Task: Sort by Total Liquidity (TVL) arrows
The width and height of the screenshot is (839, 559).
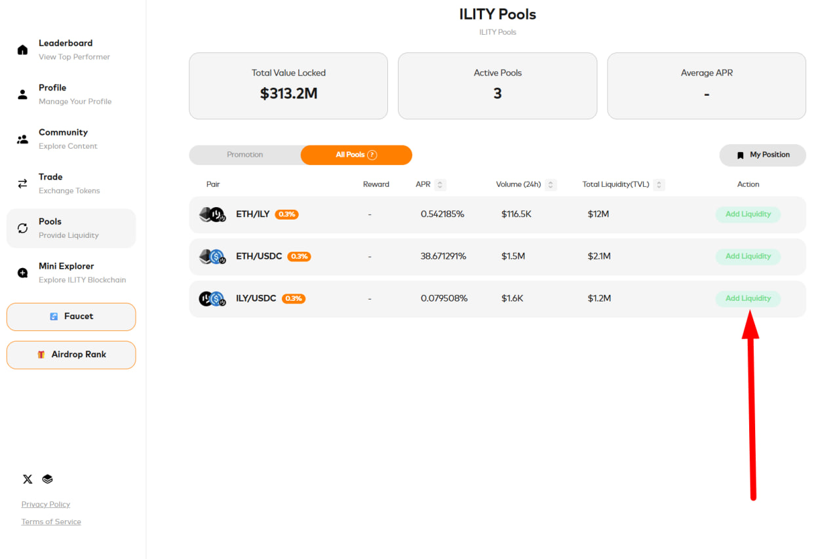Action: click(x=659, y=185)
